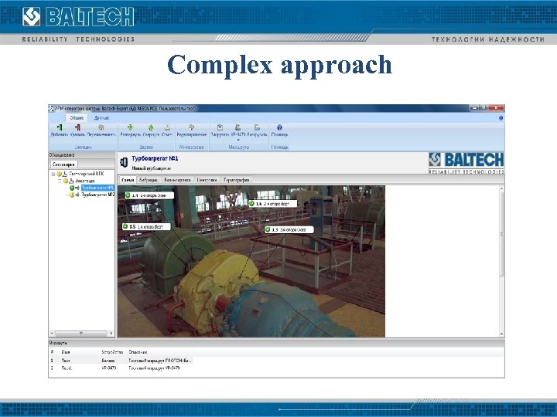Click the left arrow of the tree horizontal scrollbar
This screenshot has width=557, height=417.
point(52,334)
